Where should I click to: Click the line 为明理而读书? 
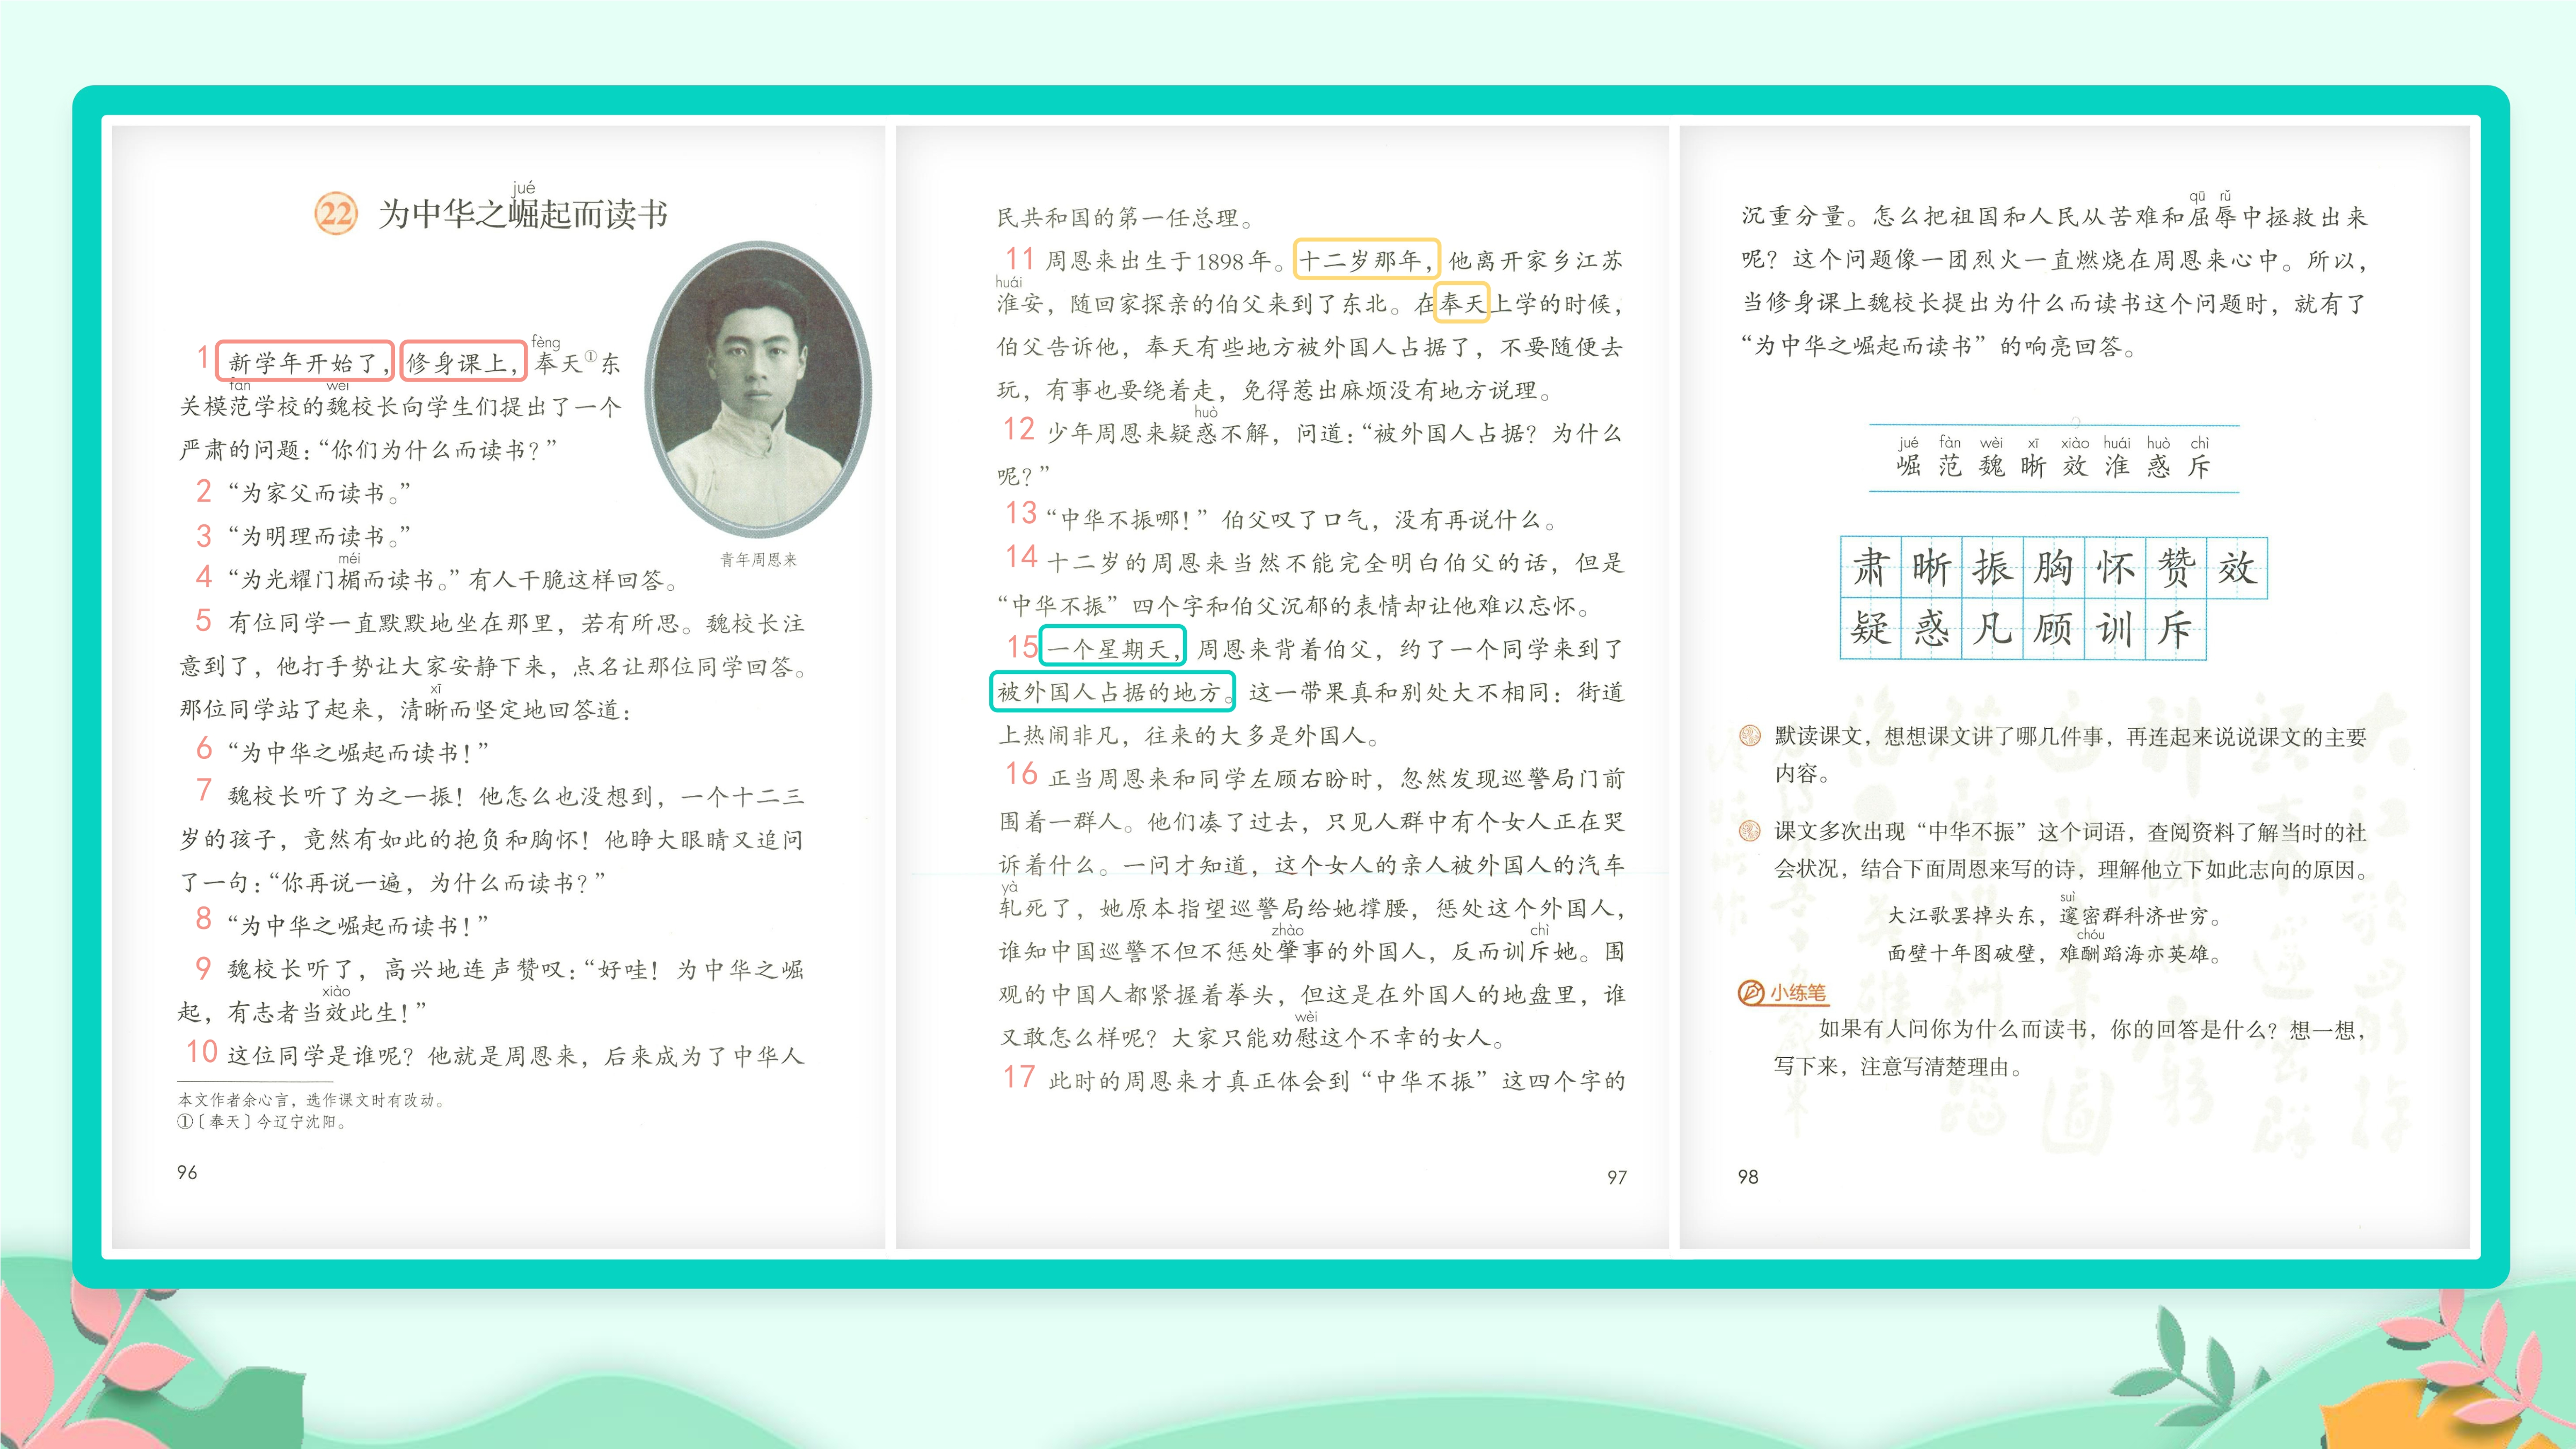click(x=319, y=536)
